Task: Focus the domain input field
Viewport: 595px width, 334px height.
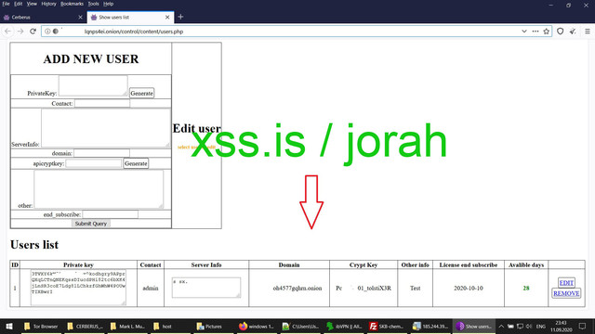Action: 101,153
